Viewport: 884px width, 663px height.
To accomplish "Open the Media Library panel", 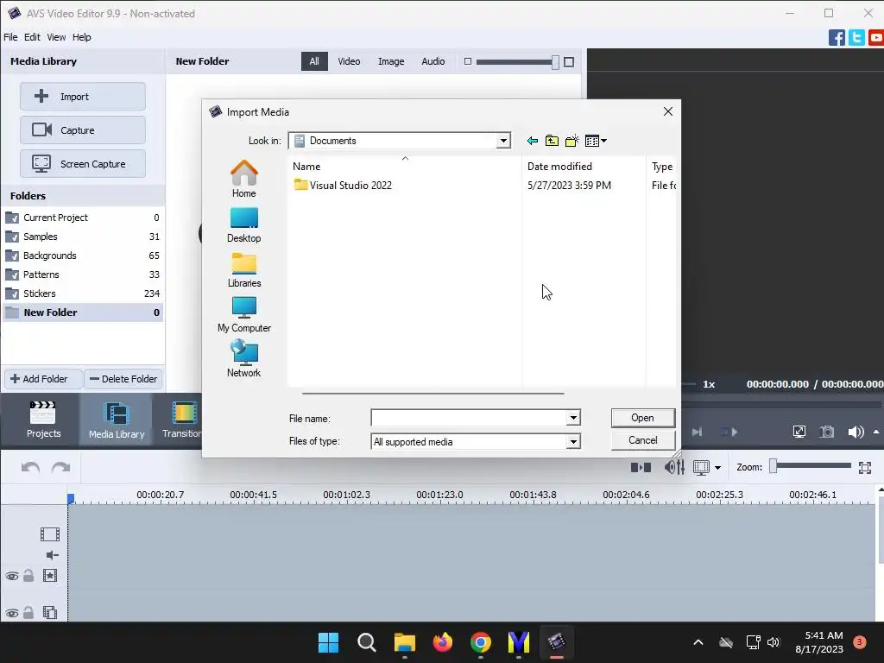I will pyautogui.click(x=117, y=420).
